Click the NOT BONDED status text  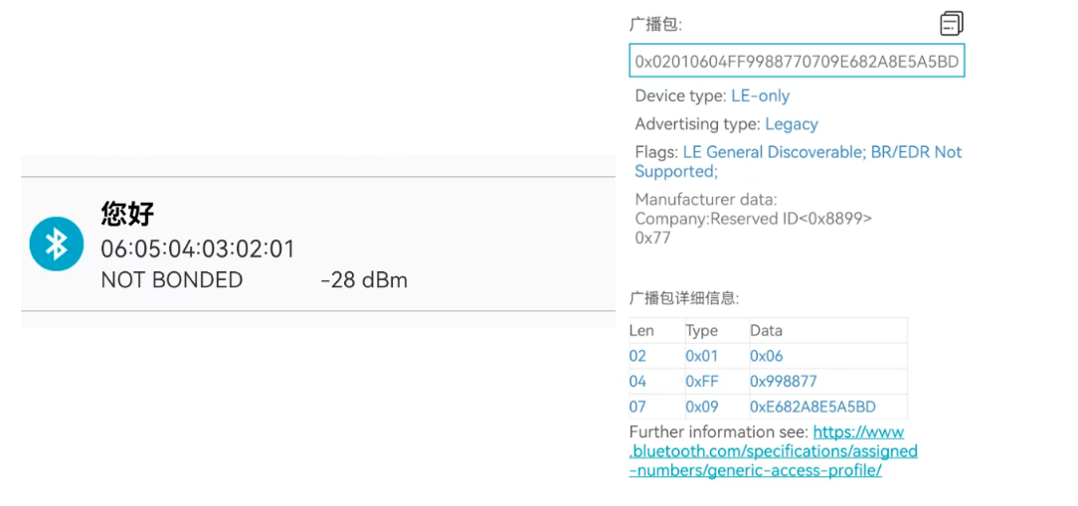(172, 280)
